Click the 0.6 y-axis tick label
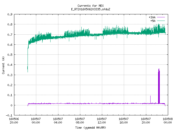 tap(10, 45)
